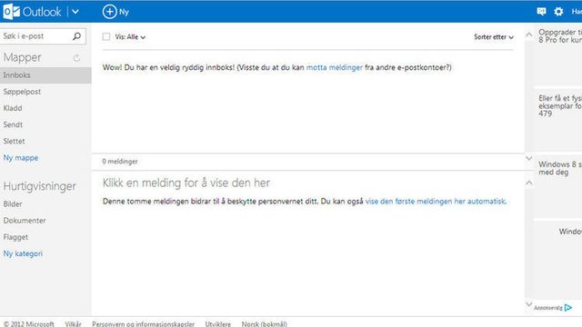Click the Annonsevalg ad choices icon
The height and width of the screenshot is (327, 582).
(x=568, y=307)
